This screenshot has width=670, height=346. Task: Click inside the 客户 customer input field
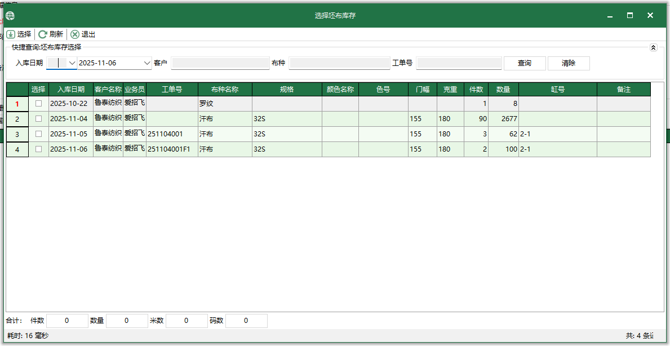tap(220, 63)
